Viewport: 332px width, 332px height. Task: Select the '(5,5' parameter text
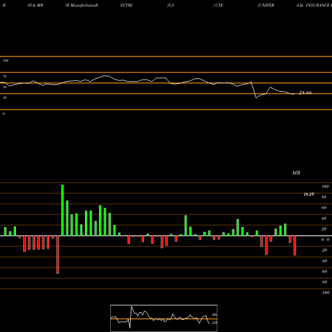(171, 5)
